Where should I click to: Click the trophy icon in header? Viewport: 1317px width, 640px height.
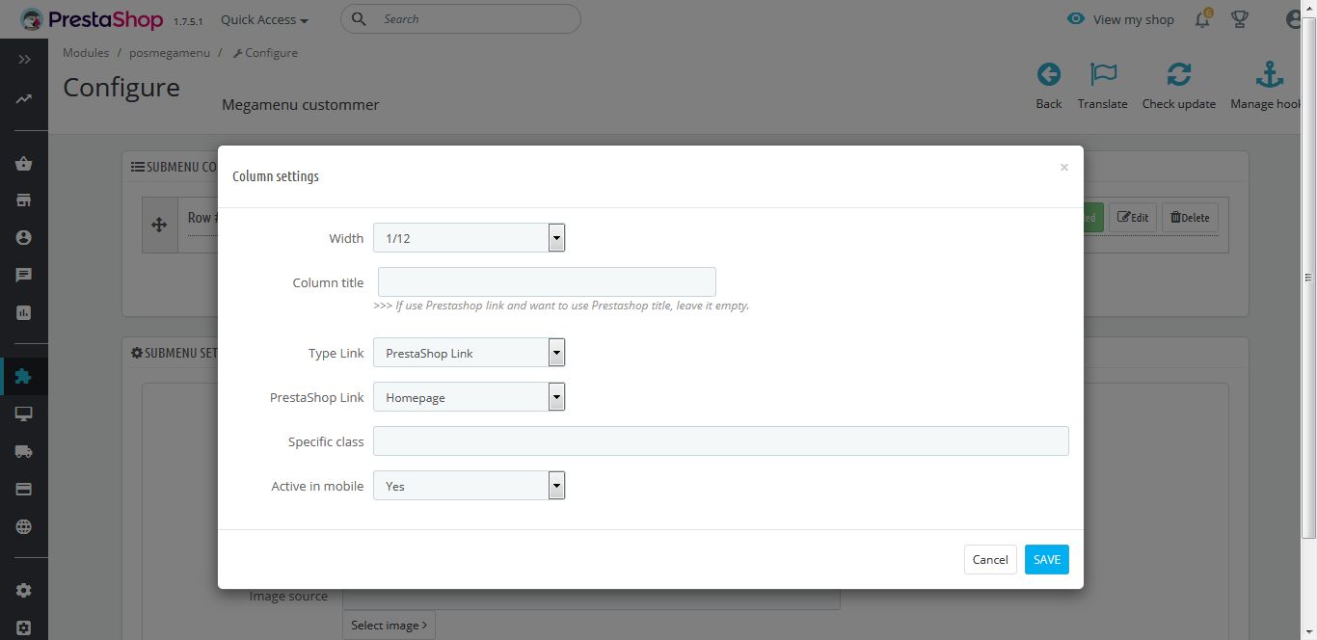pyautogui.click(x=1240, y=19)
